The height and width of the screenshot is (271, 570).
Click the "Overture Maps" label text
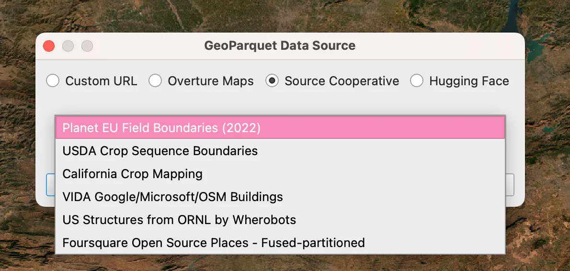(210, 81)
